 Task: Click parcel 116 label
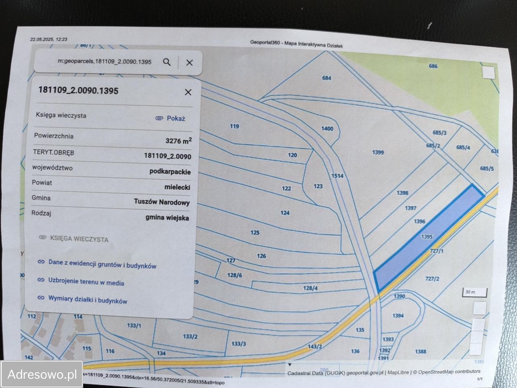(110, 351)
